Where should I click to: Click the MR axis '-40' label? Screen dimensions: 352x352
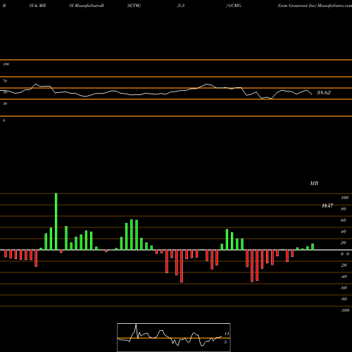click(344, 277)
